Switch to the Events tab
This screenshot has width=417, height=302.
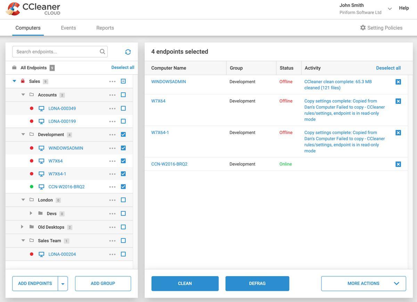click(68, 28)
